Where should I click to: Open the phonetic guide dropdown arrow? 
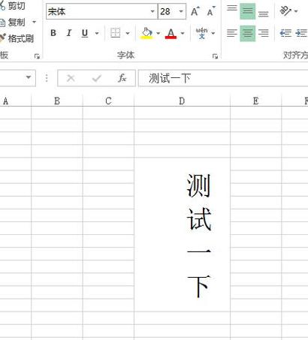[213, 33]
